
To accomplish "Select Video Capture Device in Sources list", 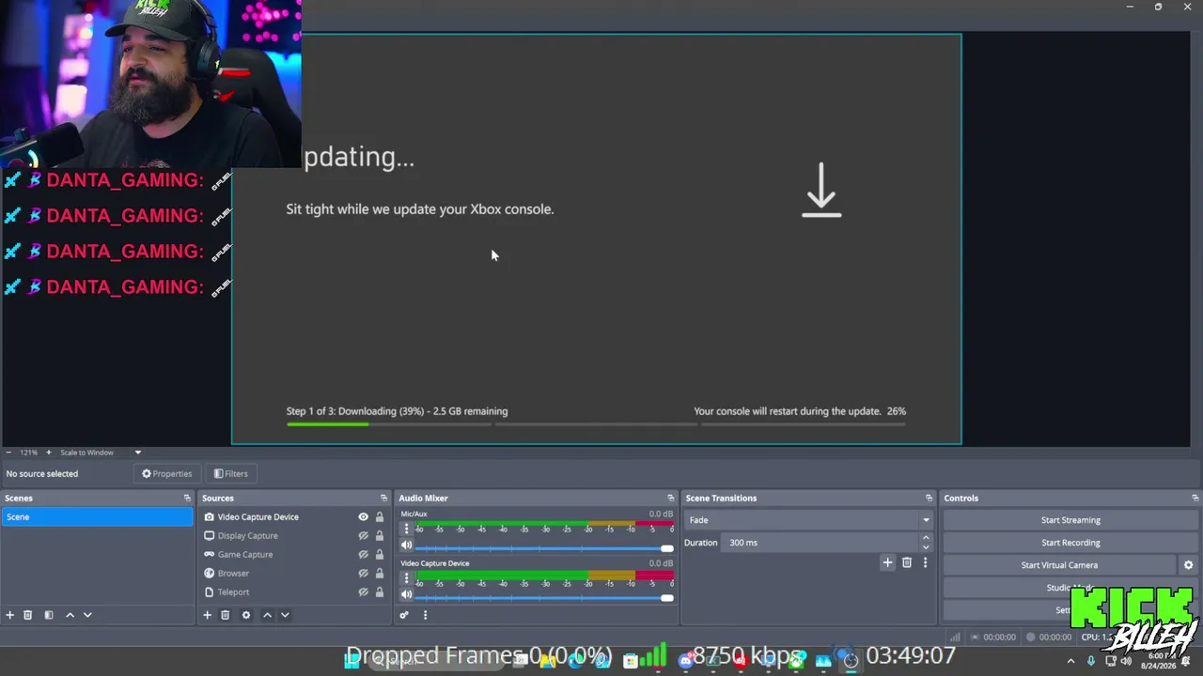I will tap(258, 517).
